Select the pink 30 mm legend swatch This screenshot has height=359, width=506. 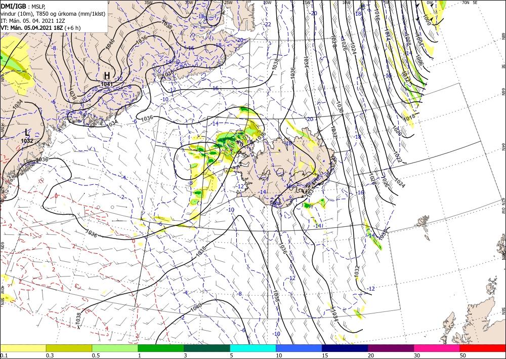tap(437, 348)
